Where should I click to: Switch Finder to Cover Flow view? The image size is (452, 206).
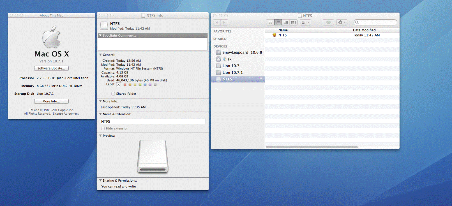[x=294, y=22]
